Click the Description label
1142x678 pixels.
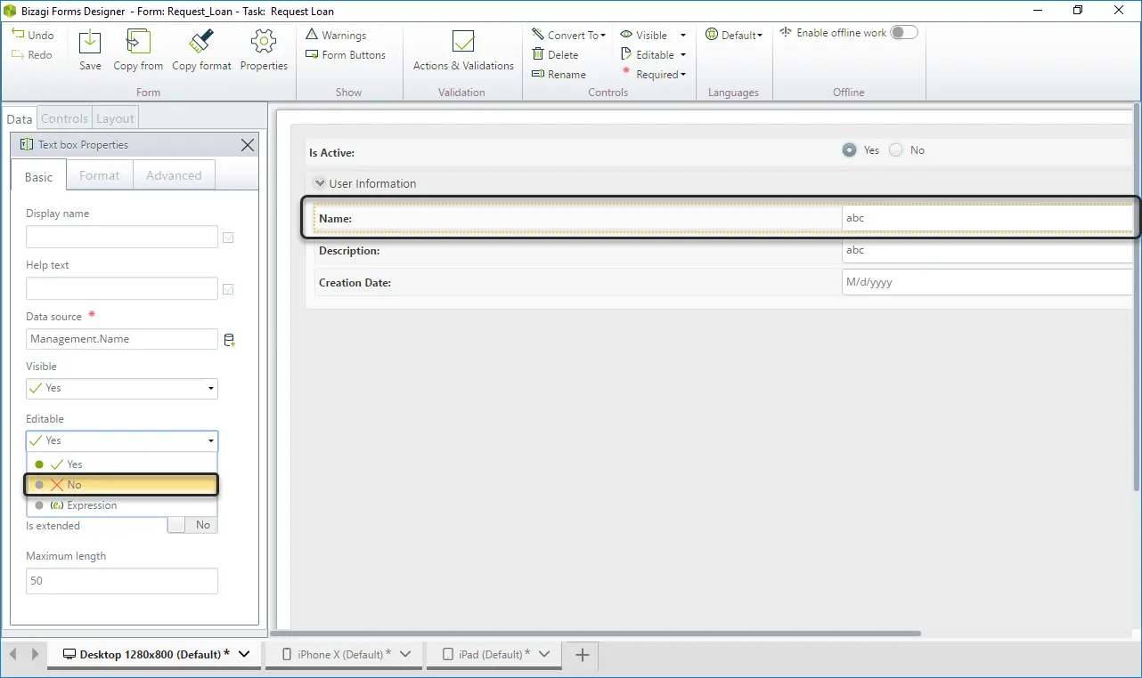[349, 251]
